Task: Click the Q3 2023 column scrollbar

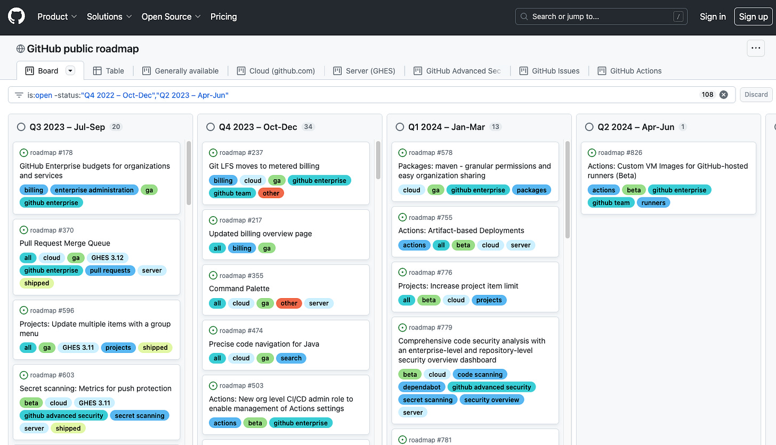Action: (x=189, y=173)
